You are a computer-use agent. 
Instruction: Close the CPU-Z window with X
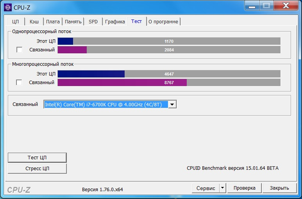286,6
